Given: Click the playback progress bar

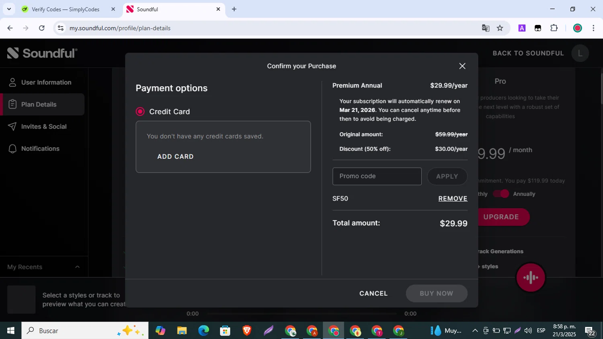Looking at the screenshot, I should click(301, 314).
